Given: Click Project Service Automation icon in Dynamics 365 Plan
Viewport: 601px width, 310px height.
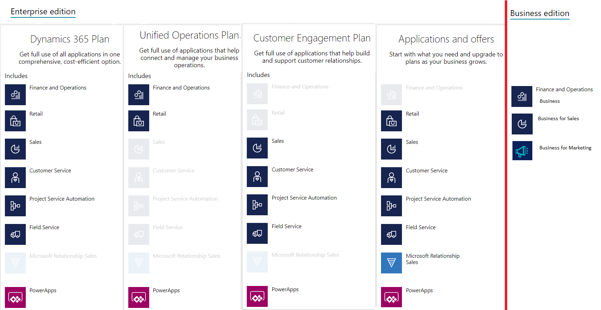Looking at the screenshot, I should point(15,206).
